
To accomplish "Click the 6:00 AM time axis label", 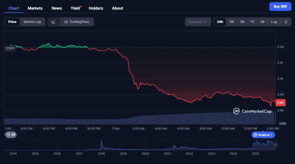I will pos(183,129).
